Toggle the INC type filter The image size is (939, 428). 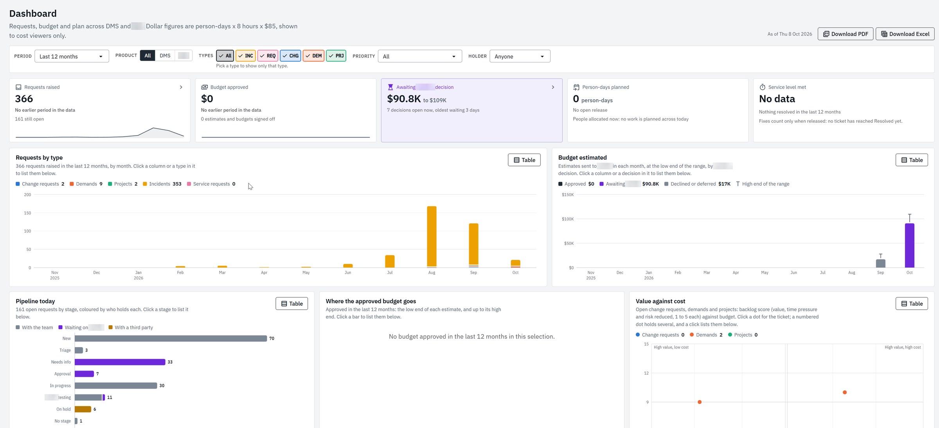coord(246,56)
